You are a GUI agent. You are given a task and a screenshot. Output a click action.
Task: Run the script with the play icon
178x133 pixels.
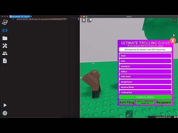tap(5, 105)
